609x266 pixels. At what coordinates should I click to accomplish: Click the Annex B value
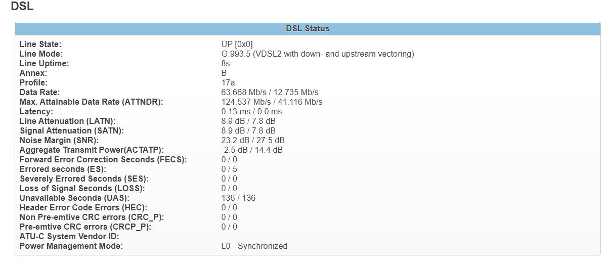tap(224, 73)
